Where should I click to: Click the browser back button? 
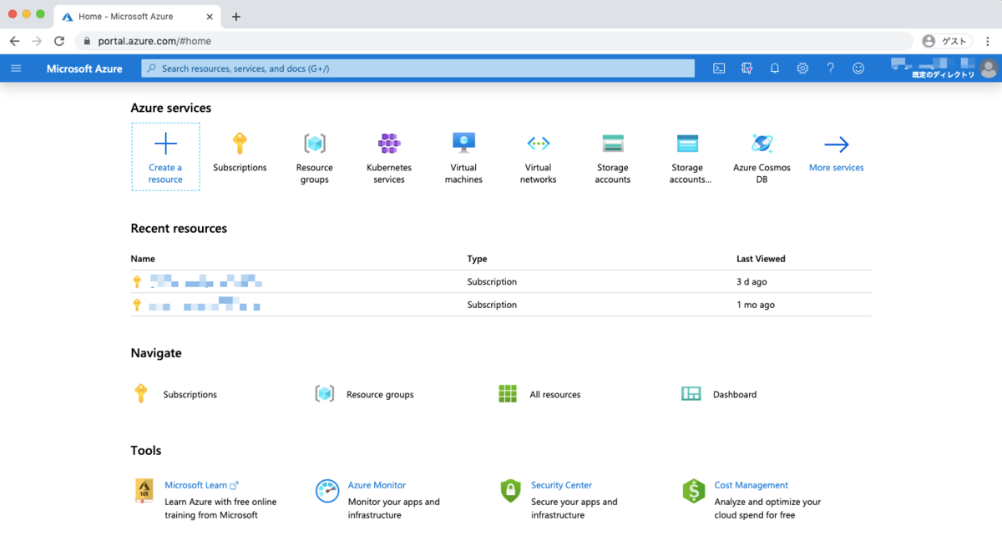[14, 41]
